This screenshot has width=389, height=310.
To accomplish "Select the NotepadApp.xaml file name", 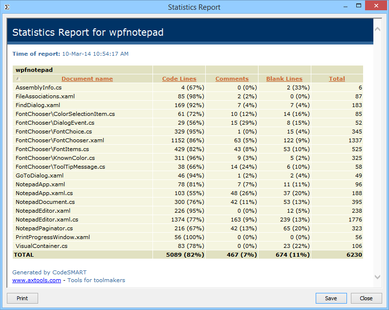I will pyautogui.click(x=40, y=184).
